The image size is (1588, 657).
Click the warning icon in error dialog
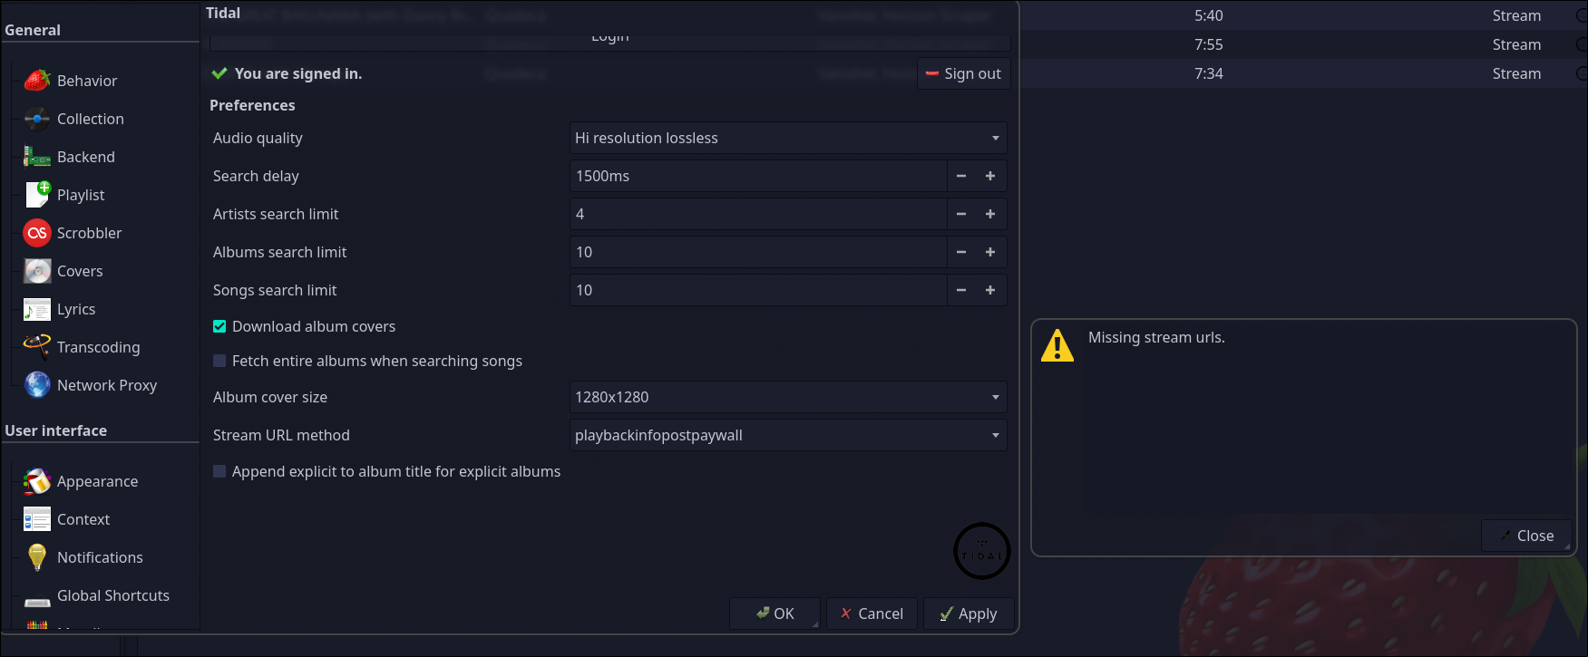[x=1057, y=345]
